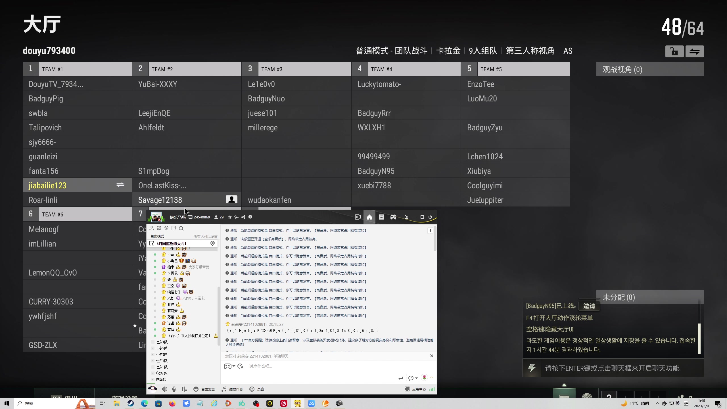This screenshot has height=409, width=727.
Task: Toggle the YY speaker volume icon
Action: point(164,389)
